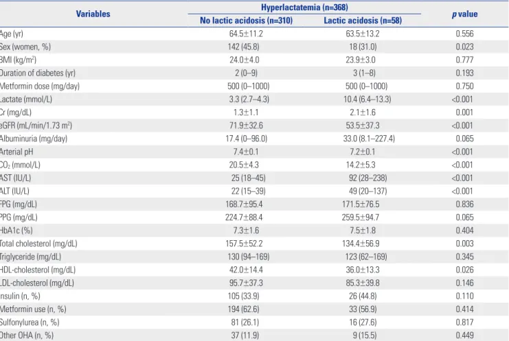Select the value '85.3±39.8'

coord(363,283)
